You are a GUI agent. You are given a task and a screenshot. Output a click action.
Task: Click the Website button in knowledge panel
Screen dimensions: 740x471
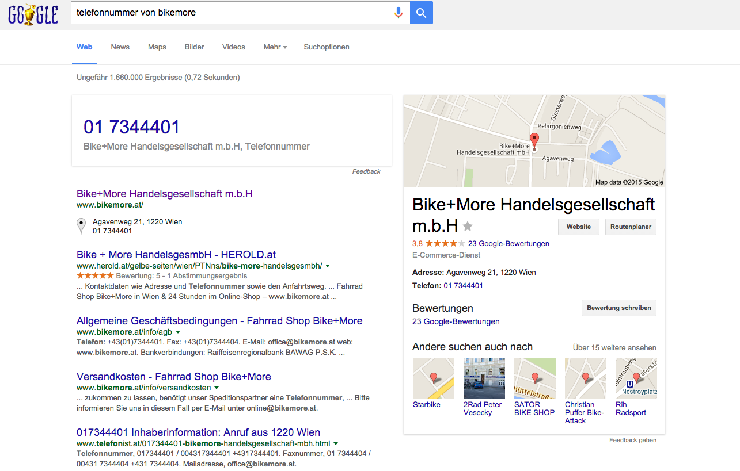[x=579, y=227]
